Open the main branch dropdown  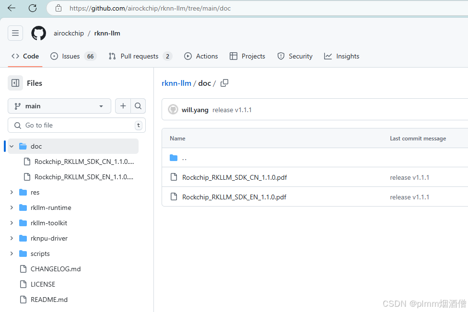coord(59,106)
